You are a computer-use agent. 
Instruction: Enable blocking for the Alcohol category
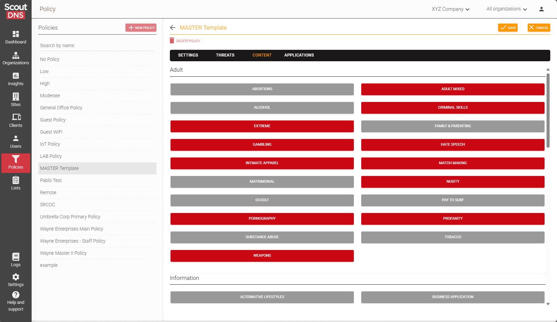pos(262,108)
